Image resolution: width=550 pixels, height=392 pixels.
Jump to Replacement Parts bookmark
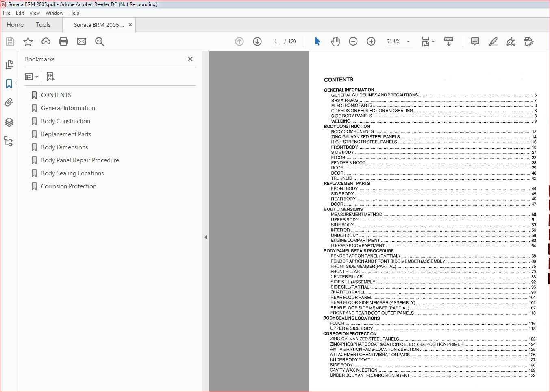[66, 134]
